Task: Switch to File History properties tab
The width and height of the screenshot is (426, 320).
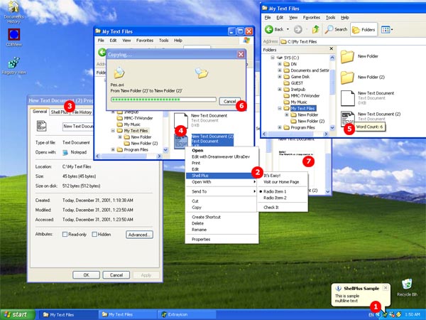Action: [82, 112]
